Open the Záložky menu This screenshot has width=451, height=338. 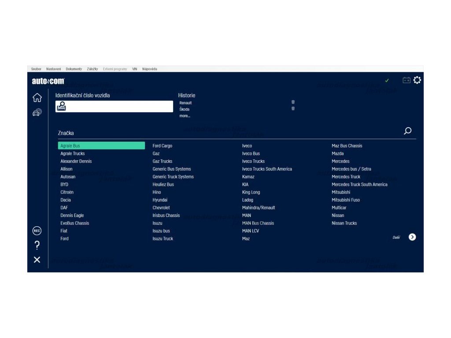coord(92,69)
